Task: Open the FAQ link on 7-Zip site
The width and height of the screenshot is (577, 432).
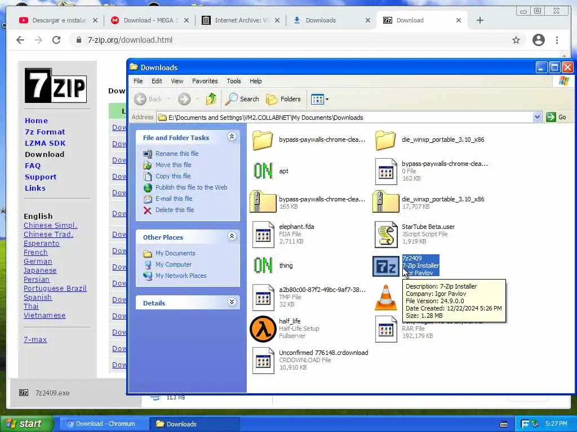Action: click(x=33, y=166)
